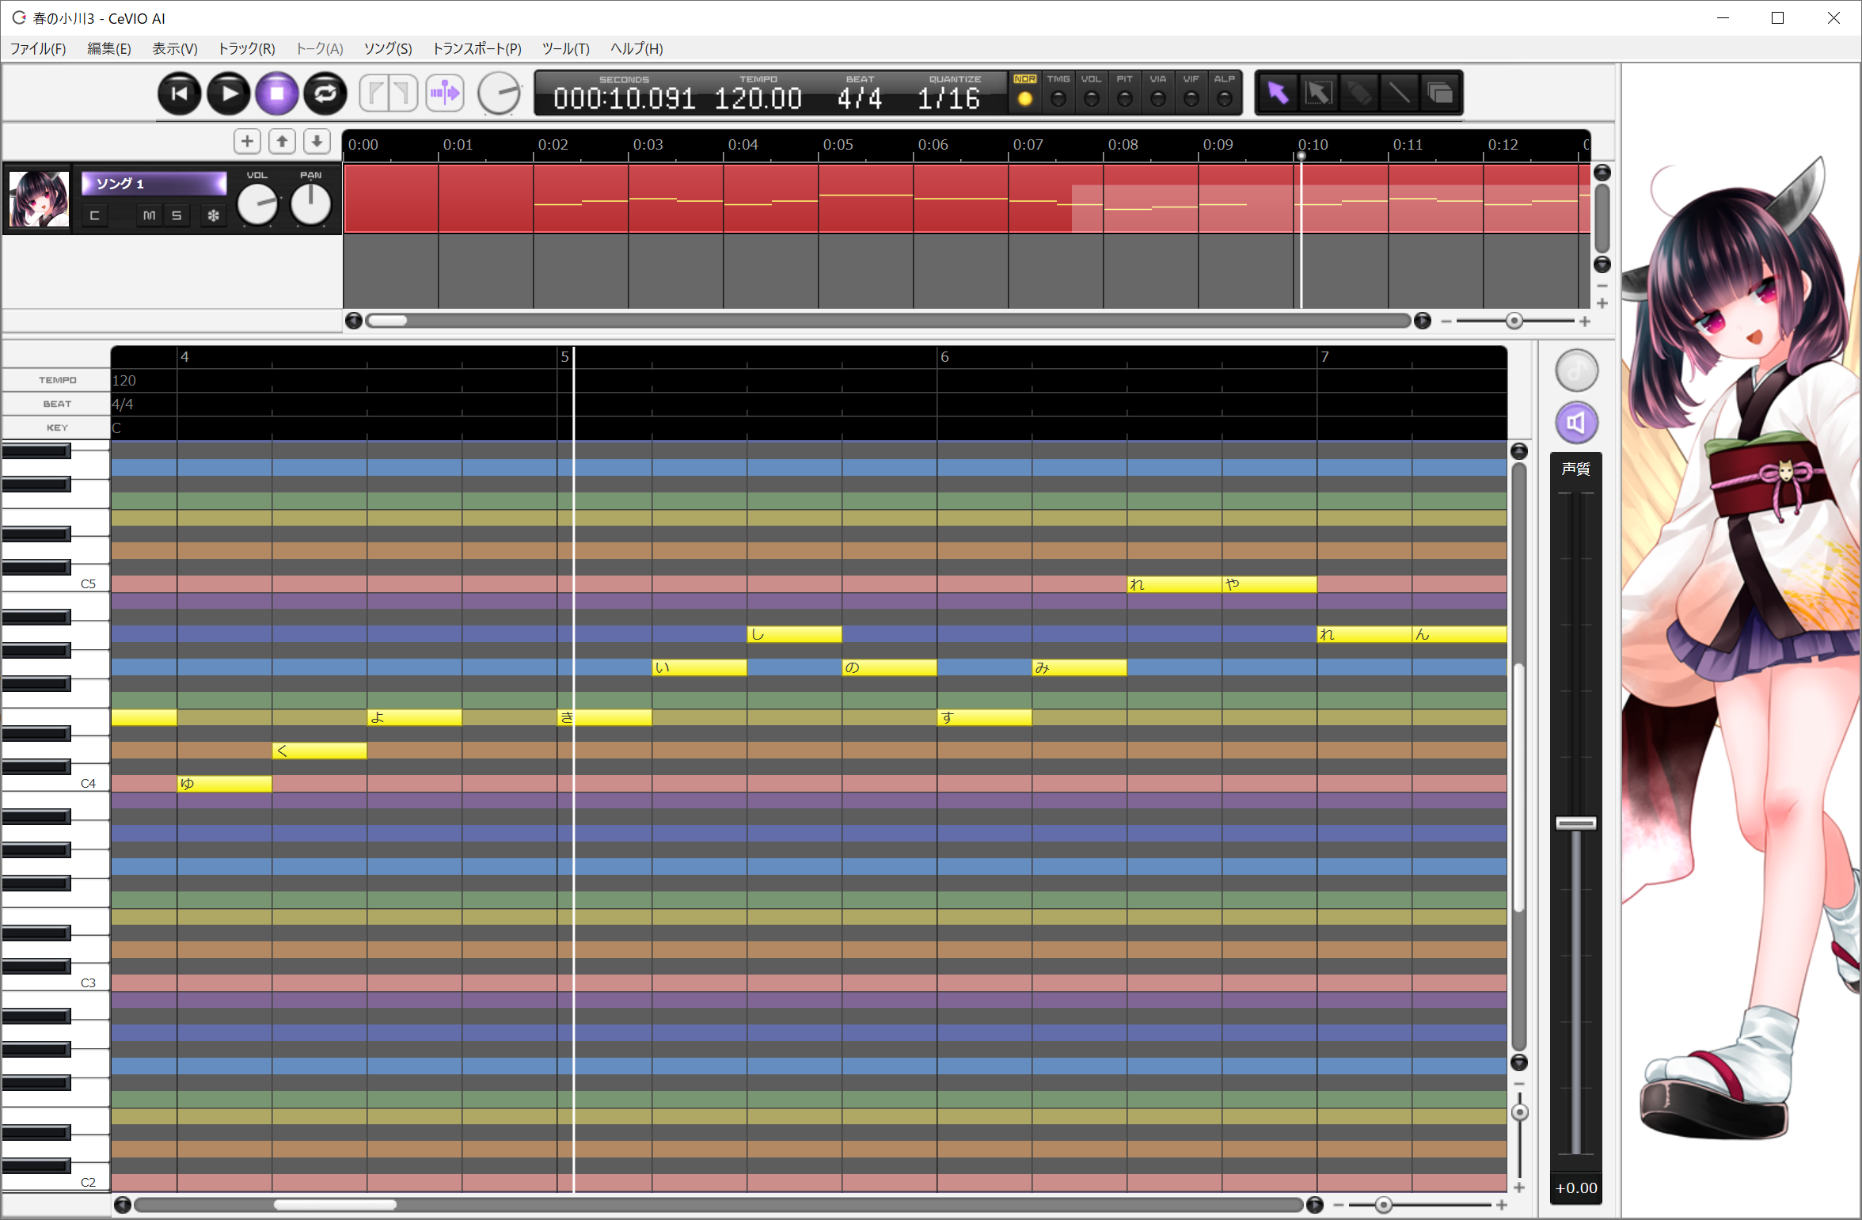The height and width of the screenshot is (1220, 1862).
Task: Click the piano roll vertical scrollbar
Action: (x=1518, y=756)
